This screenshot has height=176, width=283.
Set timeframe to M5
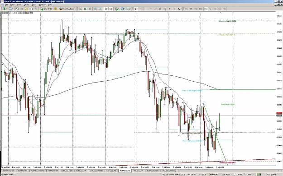click(191, 9)
